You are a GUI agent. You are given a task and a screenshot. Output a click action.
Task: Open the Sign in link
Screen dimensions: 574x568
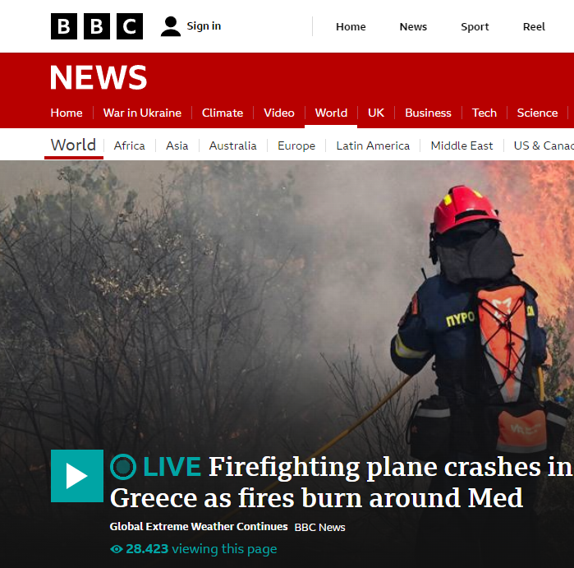click(204, 26)
